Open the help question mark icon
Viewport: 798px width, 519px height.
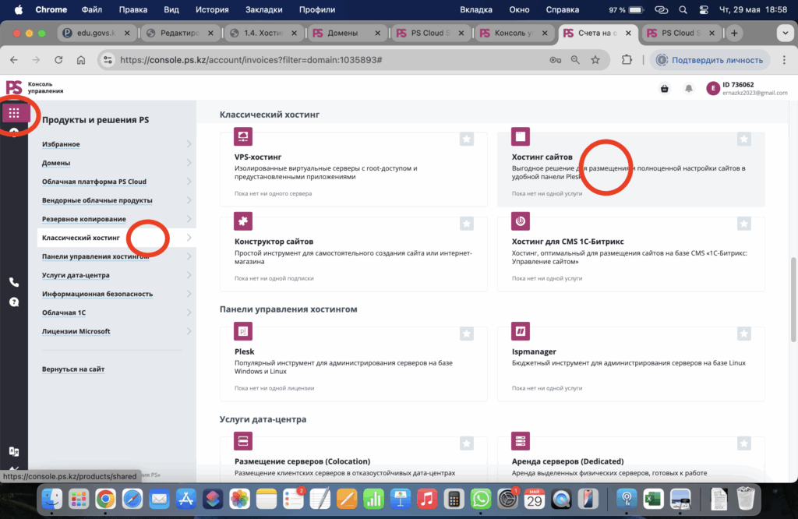click(14, 302)
